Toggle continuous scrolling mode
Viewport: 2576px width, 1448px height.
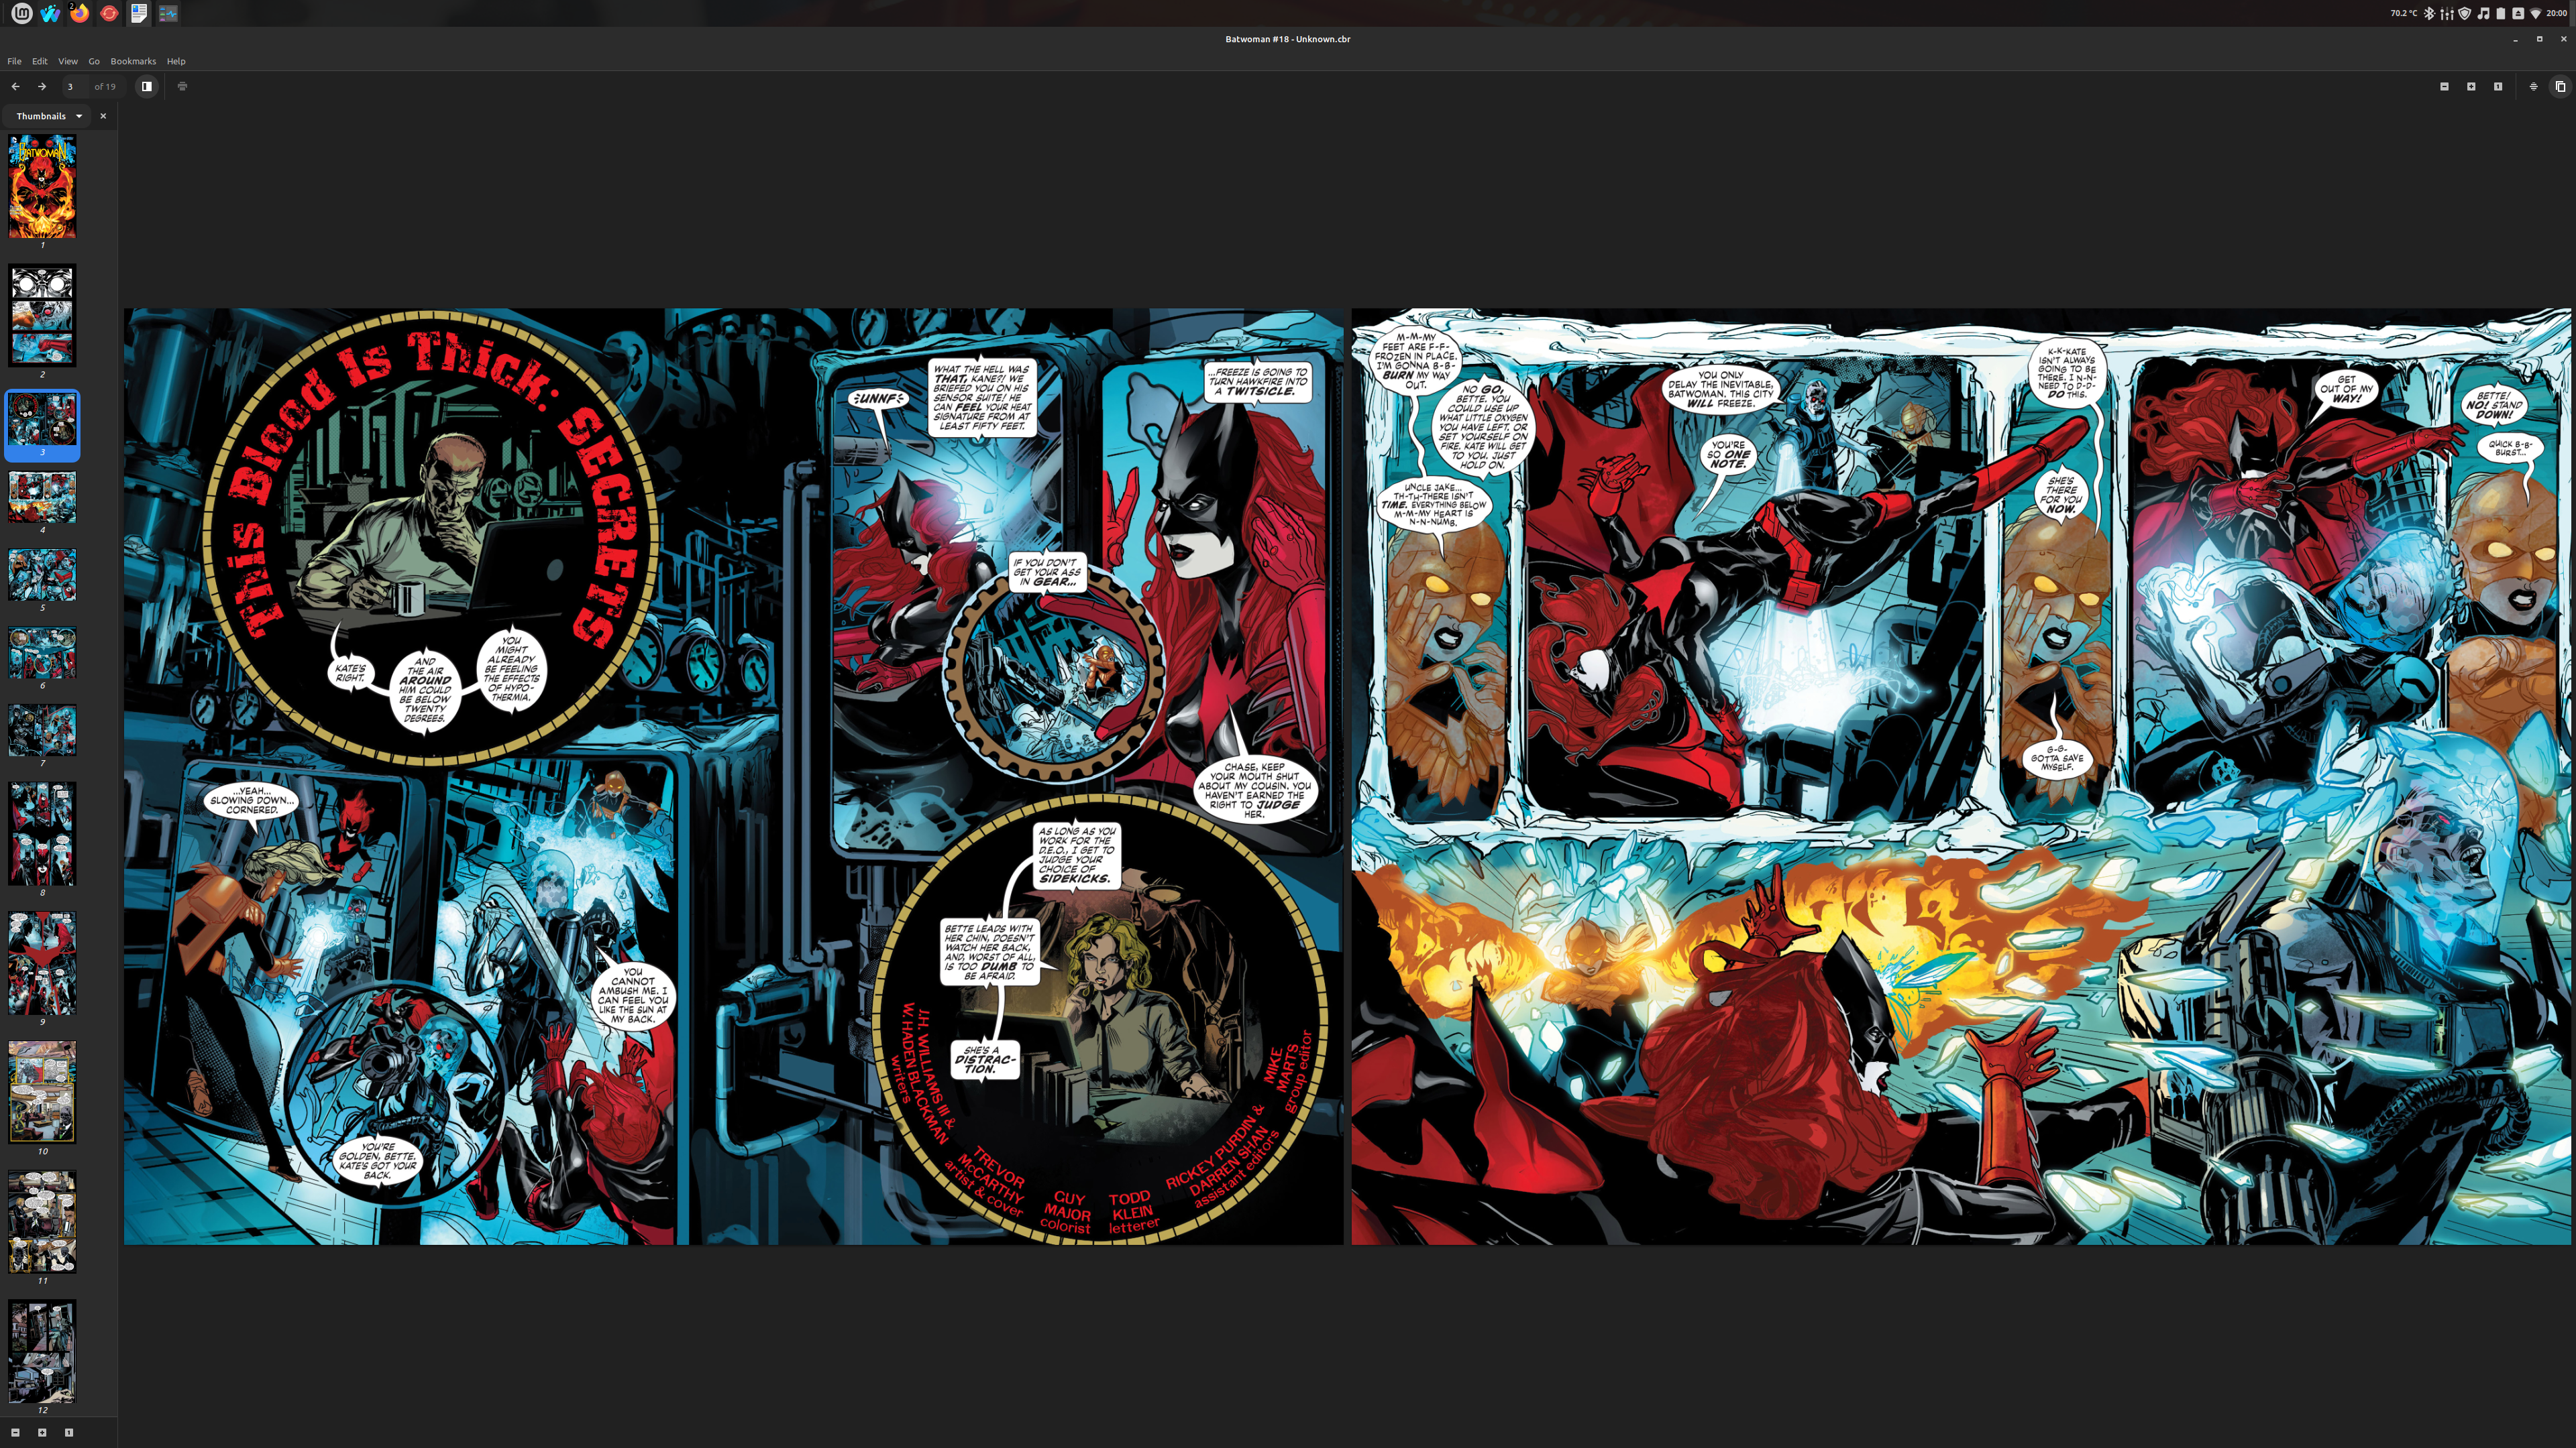[x=2533, y=86]
